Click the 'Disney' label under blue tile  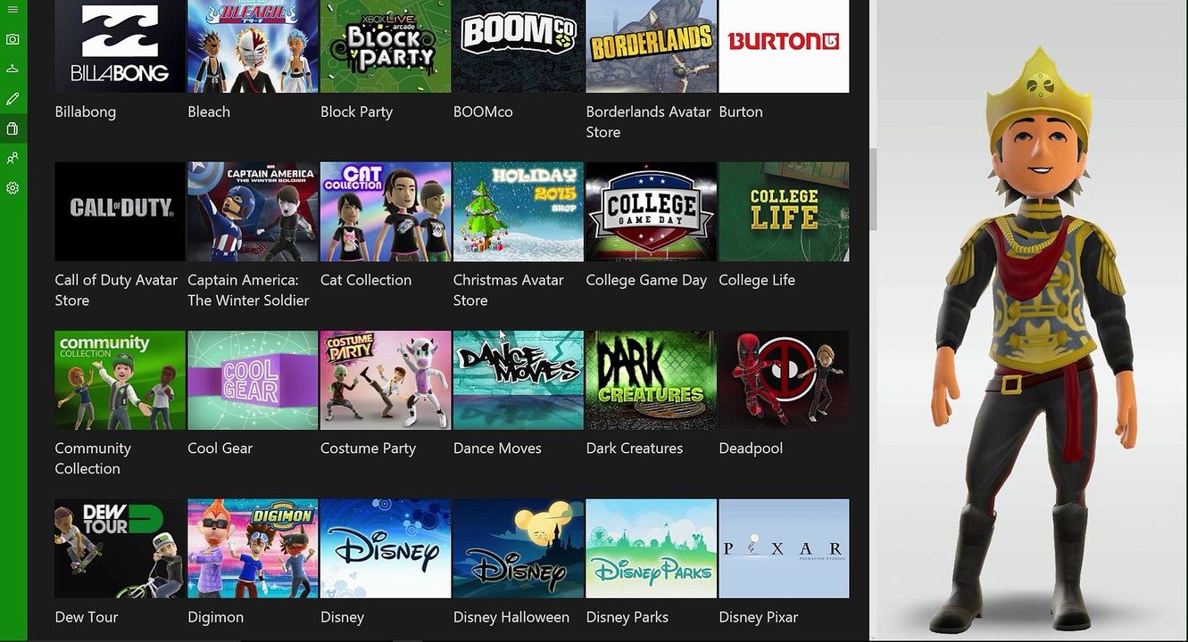[x=342, y=617]
